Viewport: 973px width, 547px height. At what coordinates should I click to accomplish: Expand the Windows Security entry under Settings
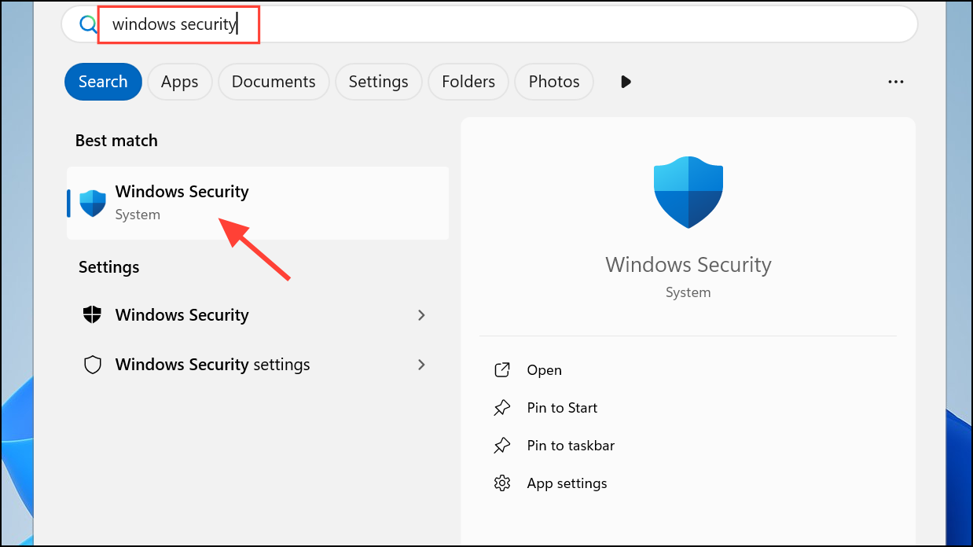pyautogui.click(x=421, y=315)
